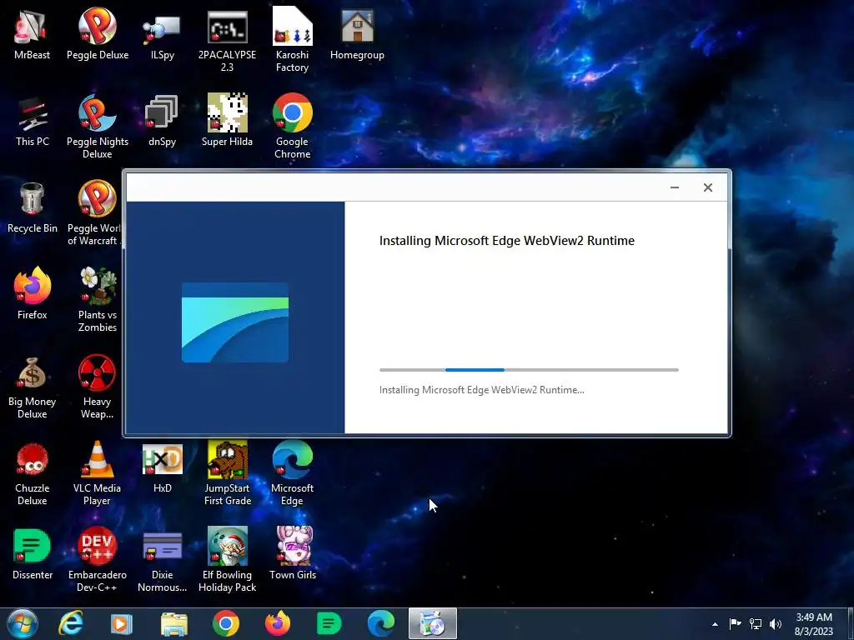
Task: Open Karoshi Factory desktop icon
Action: coord(293,40)
